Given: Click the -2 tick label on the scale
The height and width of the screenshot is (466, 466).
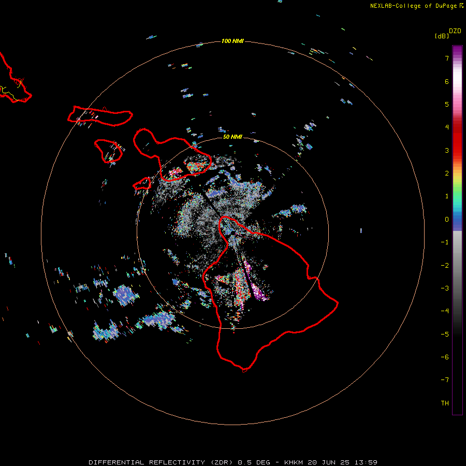Looking at the screenshot, I should pyautogui.click(x=445, y=266).
